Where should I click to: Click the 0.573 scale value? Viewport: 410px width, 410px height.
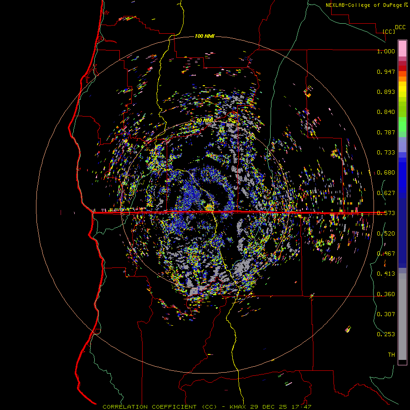pyautogui.click(x=386, y=213)
